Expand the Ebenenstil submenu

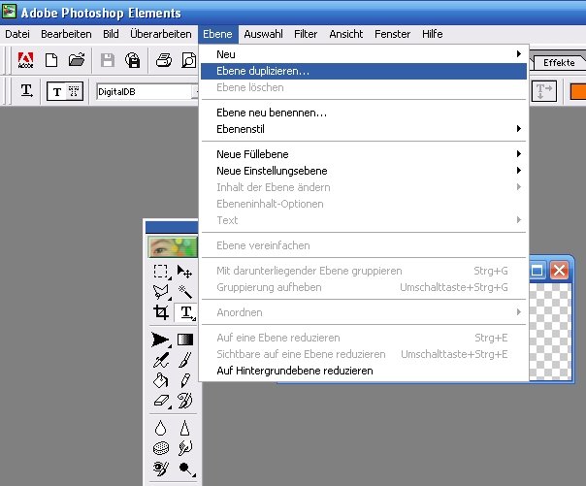coord(364,129)
